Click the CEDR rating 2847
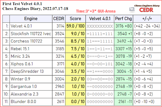 [59, 94]
